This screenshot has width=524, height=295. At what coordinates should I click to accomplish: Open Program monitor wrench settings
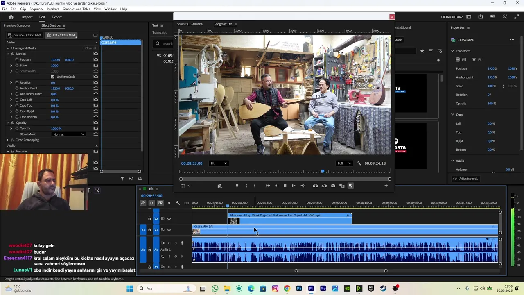359,163
